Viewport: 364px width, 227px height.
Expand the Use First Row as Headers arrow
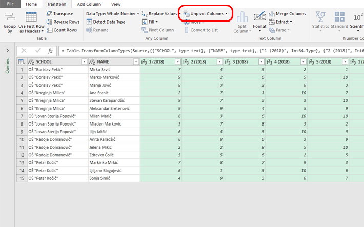[43, 31]
